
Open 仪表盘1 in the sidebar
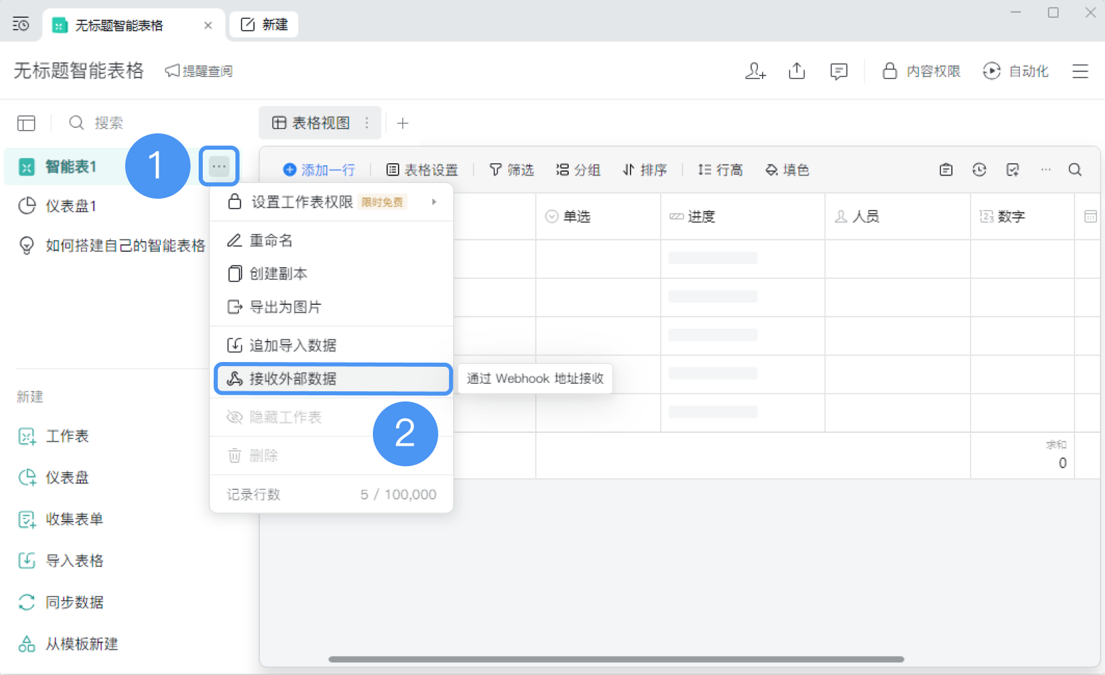71,205
